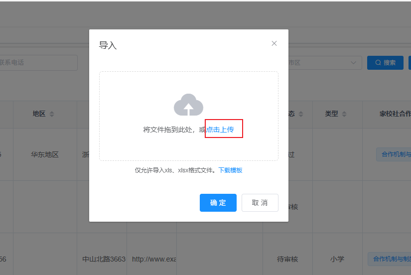Expand the 市区 dropdown chevron
411x275 pixels.
(x=354, y=63)
